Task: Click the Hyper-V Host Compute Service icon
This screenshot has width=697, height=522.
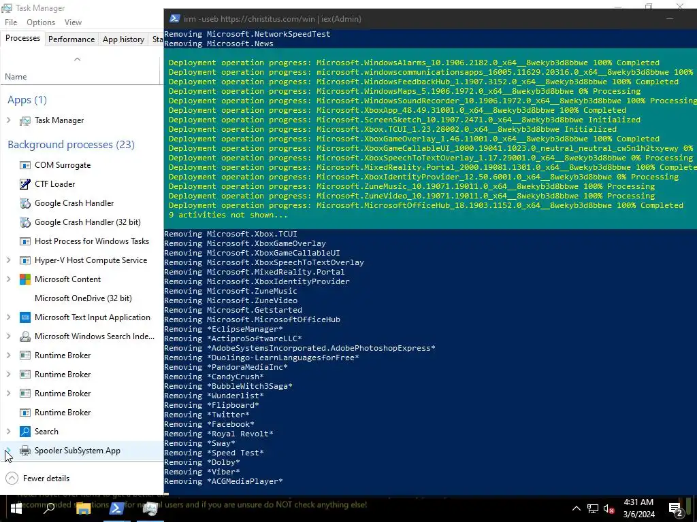Action: pos(25,260)
